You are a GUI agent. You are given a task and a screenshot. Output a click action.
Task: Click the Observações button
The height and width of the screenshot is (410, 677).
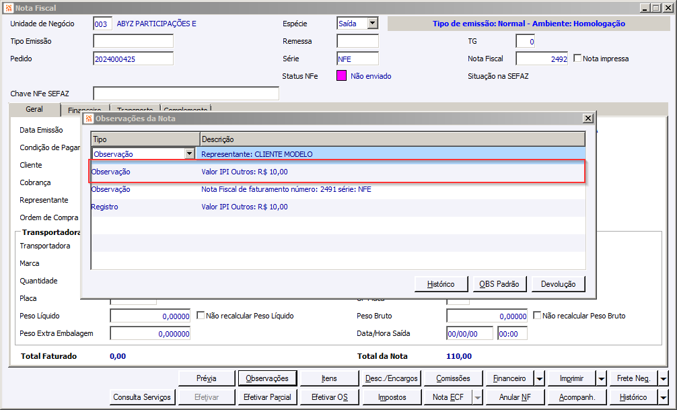point(267,378)
